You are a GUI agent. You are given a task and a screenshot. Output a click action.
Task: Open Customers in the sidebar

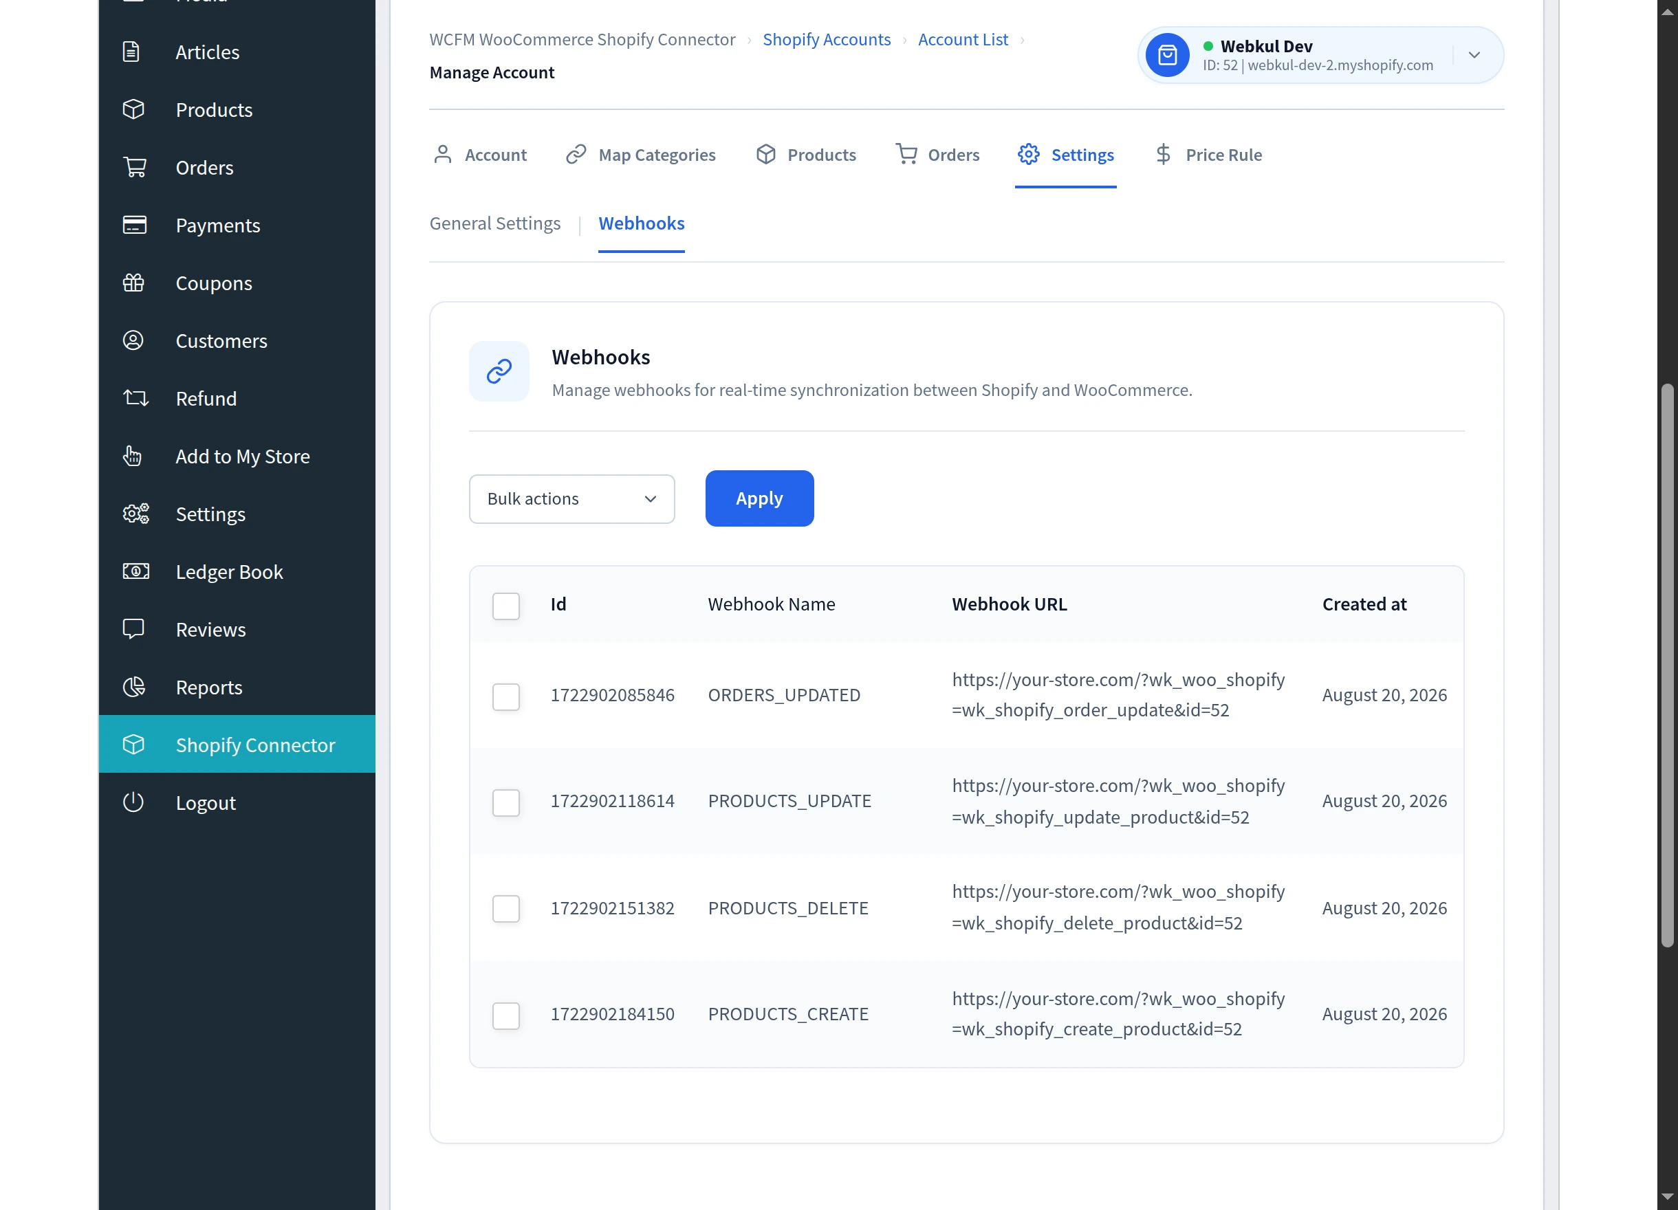[237, 340]
